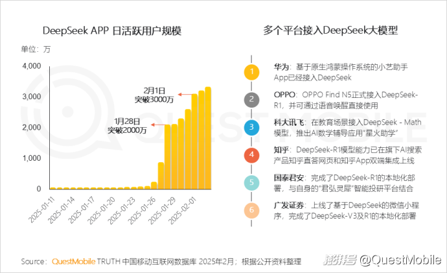This screenshot has width=447, height=273.
Task: Click the teal circle numbered 5
Action: click(x=251, y=182)
